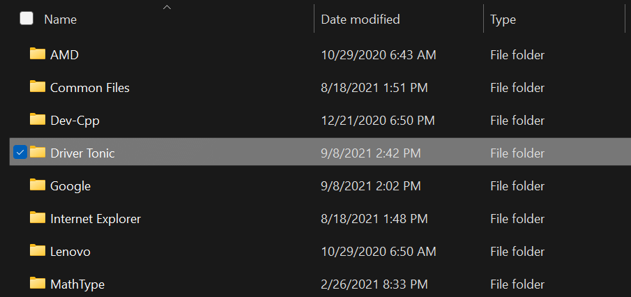Click the Internet Explorer folder icon
The image size is (631, 297).
click(x=38, y=218)
